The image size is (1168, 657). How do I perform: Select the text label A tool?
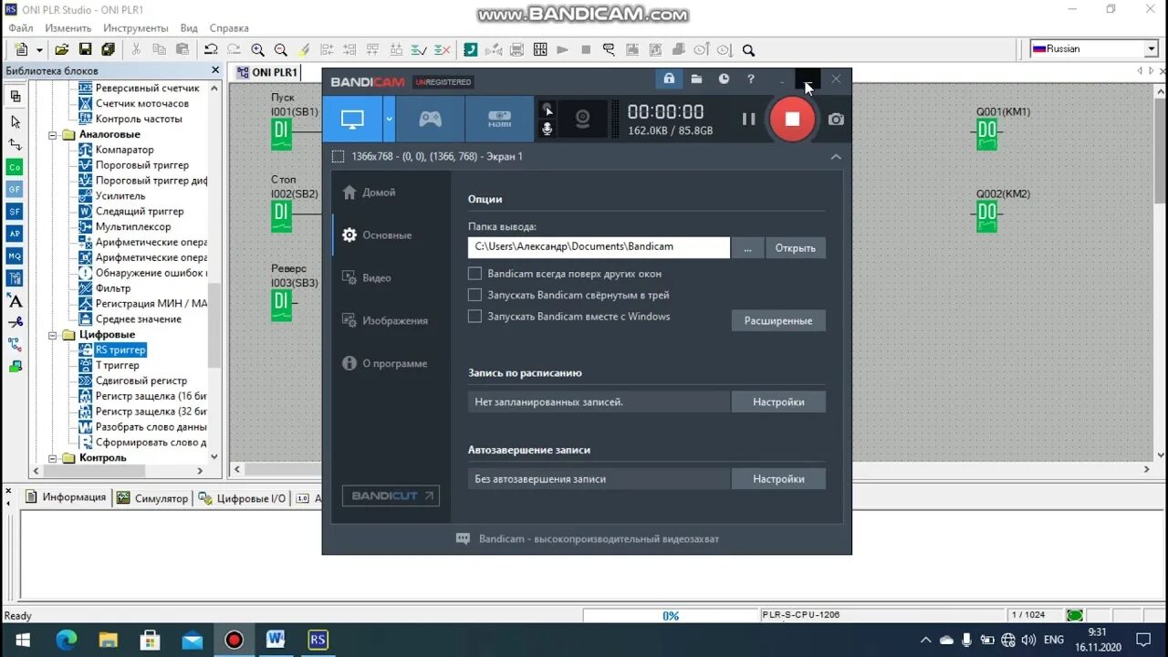tap(15, 300)
